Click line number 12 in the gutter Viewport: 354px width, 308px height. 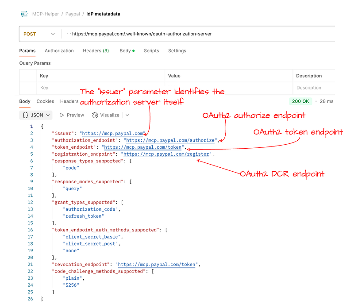(30, 203)
